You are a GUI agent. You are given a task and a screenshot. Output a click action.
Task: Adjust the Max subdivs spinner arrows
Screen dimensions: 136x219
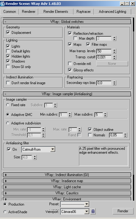coord(105,114)
